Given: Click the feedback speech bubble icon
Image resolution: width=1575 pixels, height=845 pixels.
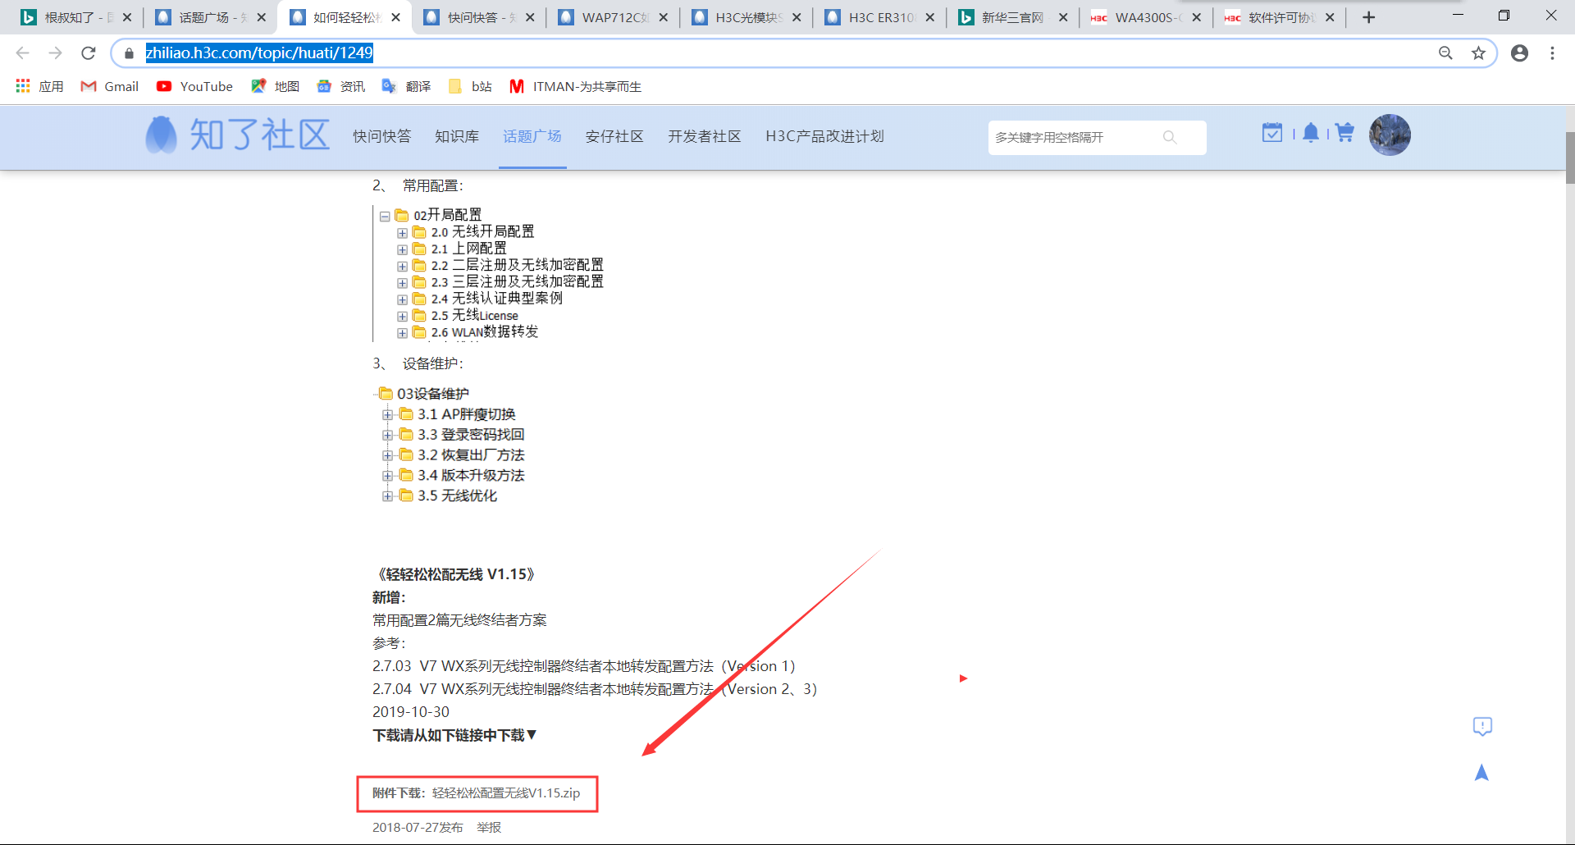Looking at the screenshot, I should pyautogui.click(x=1482, y=727).
